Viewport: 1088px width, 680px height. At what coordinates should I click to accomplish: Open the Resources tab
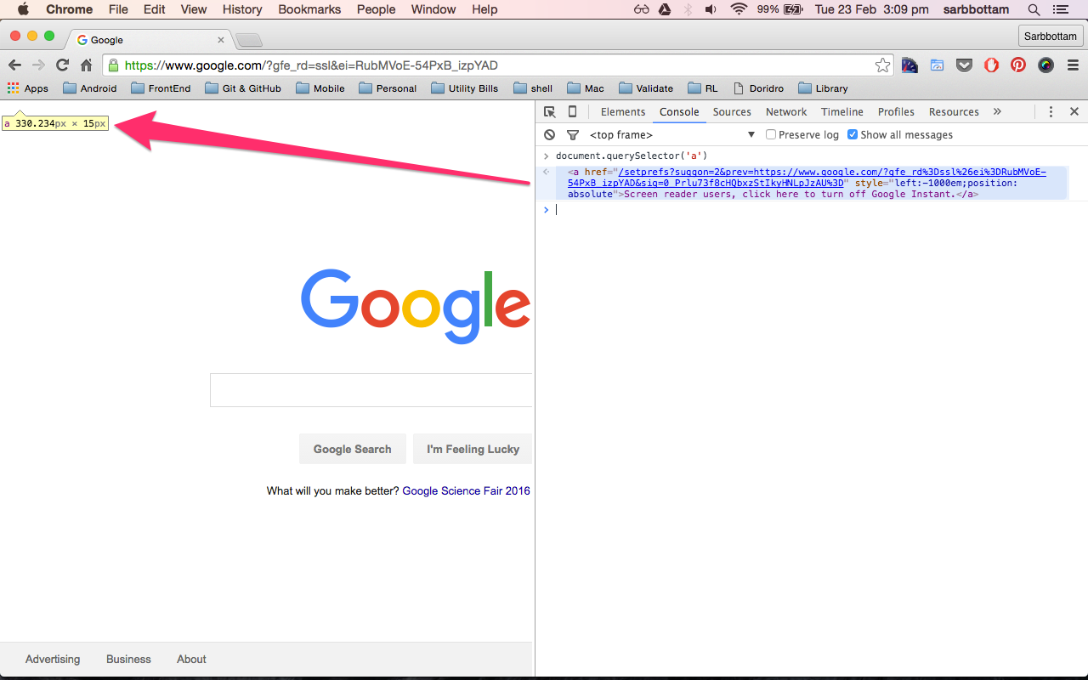[x=954, y=111]
